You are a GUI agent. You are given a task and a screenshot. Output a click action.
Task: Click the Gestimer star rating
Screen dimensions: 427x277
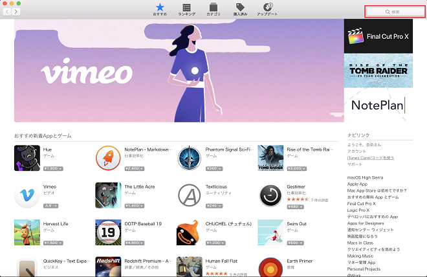[x=298, y=199]
